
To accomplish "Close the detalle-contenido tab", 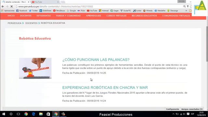I will click(29, 2).
